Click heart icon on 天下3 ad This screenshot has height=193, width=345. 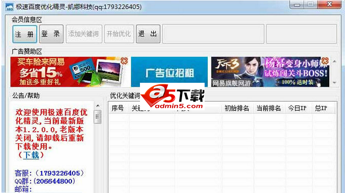[325, 61]
